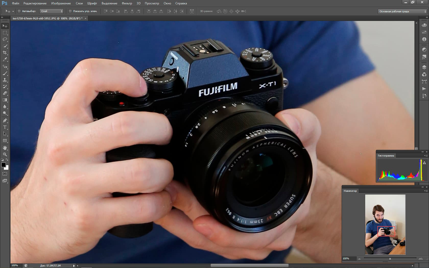Enable the Автовыбор checkbox
The height and width of the screenshot is (268, 429).
pyautogui.click(x=19, y=11)
